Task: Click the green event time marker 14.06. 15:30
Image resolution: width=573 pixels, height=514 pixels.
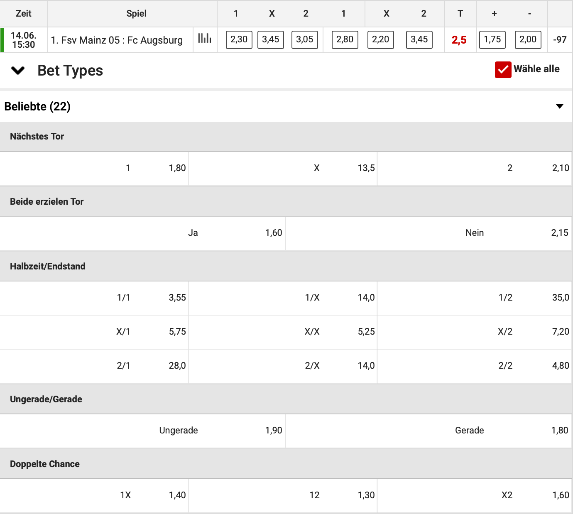Action: [x=24, y=39]
